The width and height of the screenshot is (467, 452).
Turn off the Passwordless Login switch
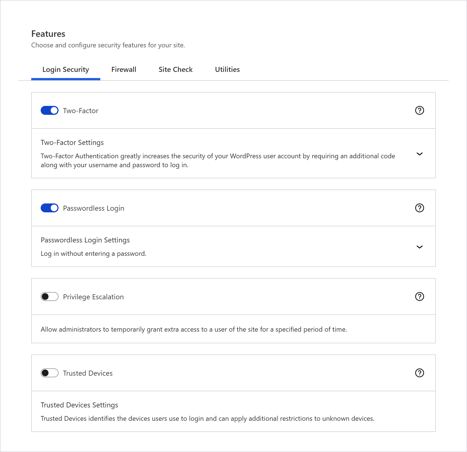pos(50,208)
